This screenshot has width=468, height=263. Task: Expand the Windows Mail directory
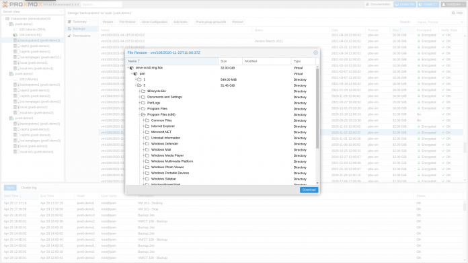[144, 149]
